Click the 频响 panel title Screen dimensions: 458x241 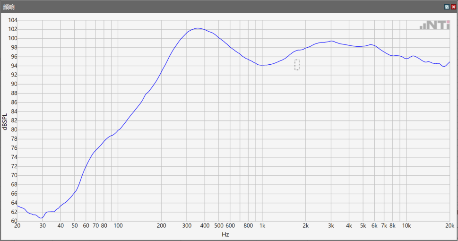(9, 7)
